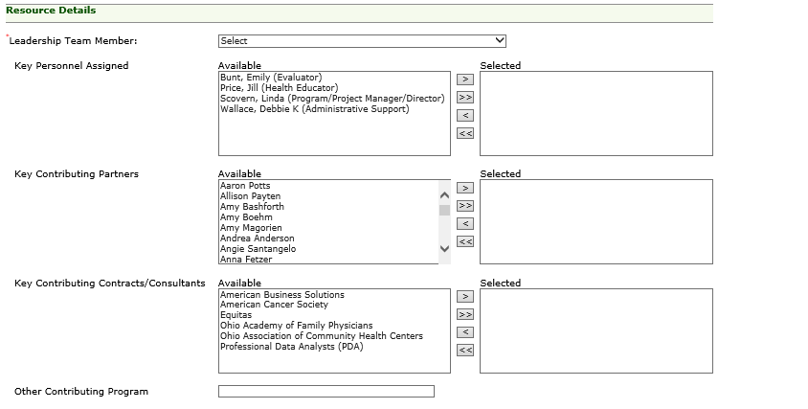Viewport: 808px width, 409px height.
Task: Select Scovern, Linda (Program/Project Manager/Director)
Action: click(332, 98)
